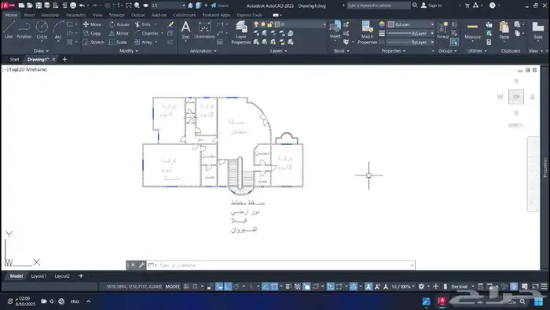Viewport: 550px width, 310px height.
Task: Toggle grid display in status bar
Action: click(186, 286)
